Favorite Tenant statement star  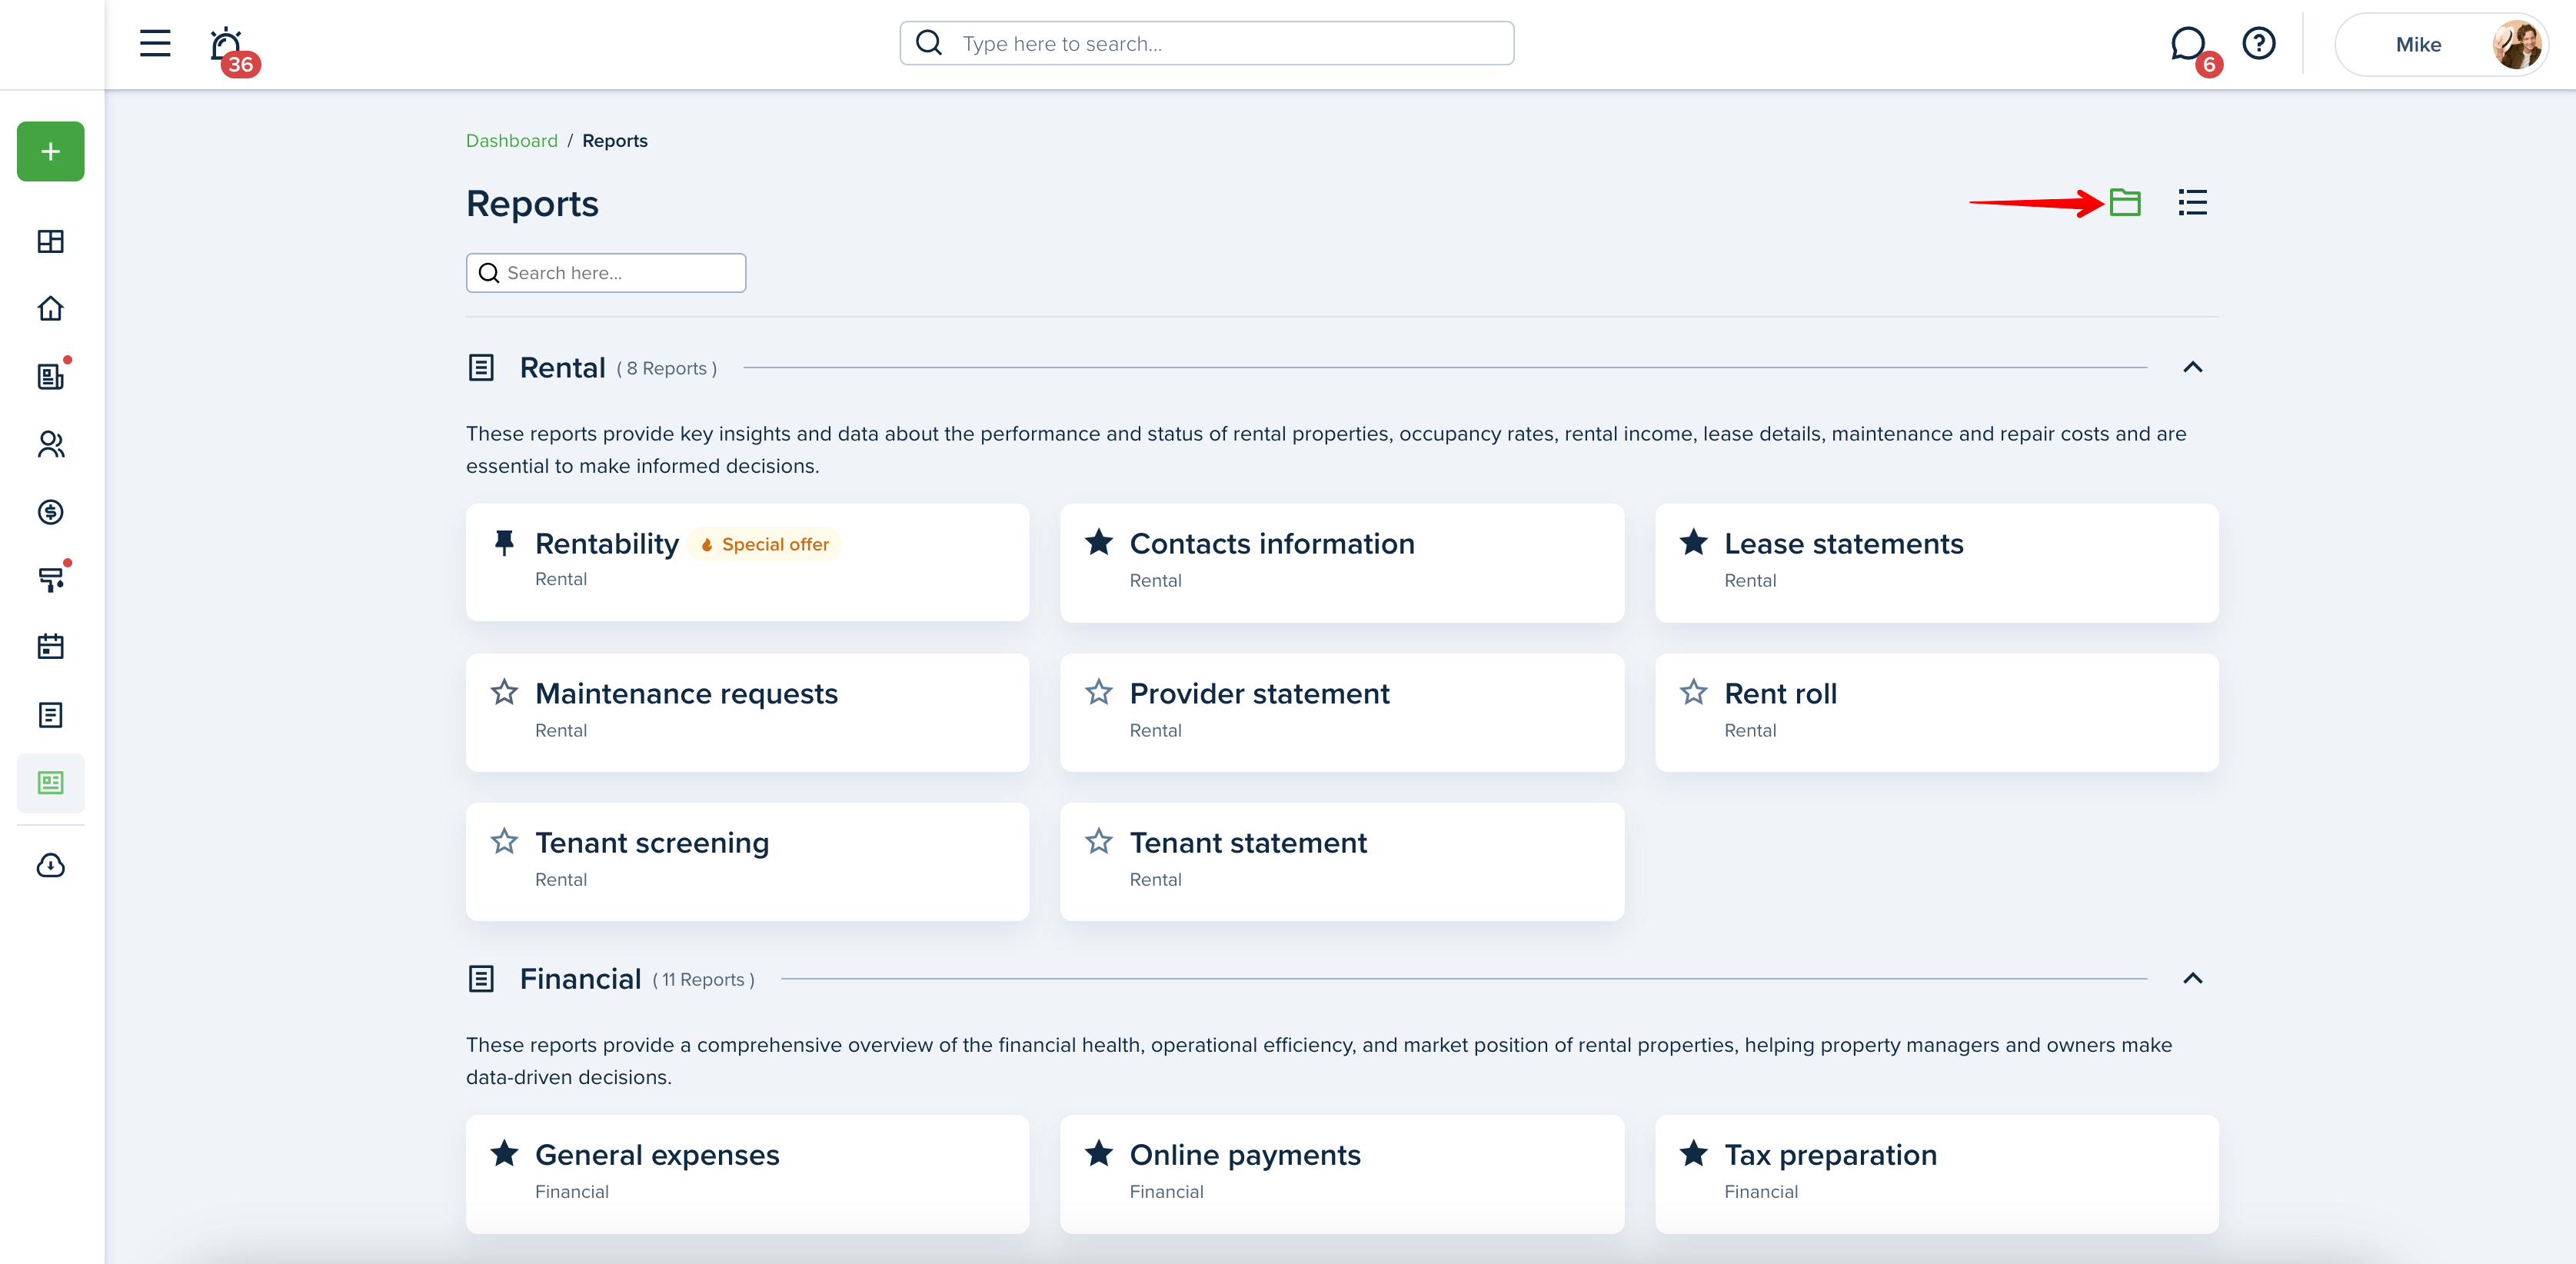click(x=1099, y=841)
